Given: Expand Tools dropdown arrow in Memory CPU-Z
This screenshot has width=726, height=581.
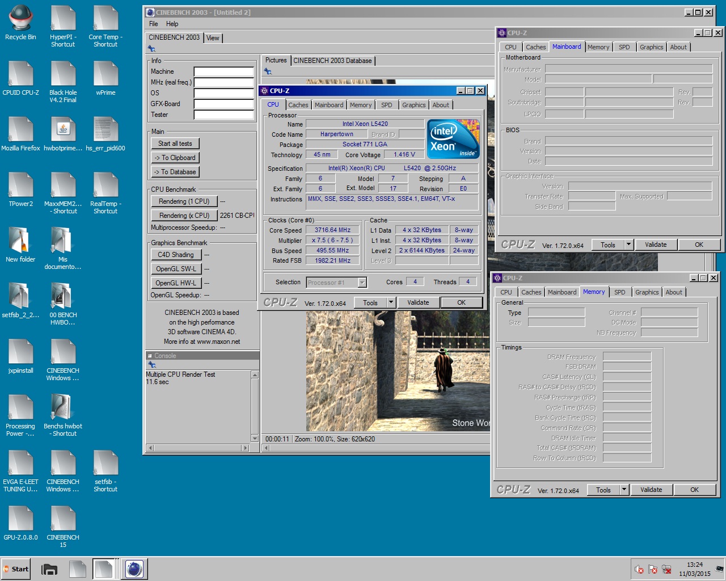Looking at the screenshot, I should 624,490.
